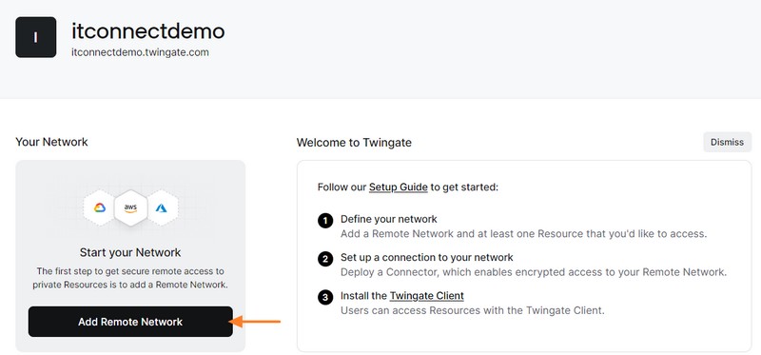Open the Setup Guide link

tap(398, 187)
